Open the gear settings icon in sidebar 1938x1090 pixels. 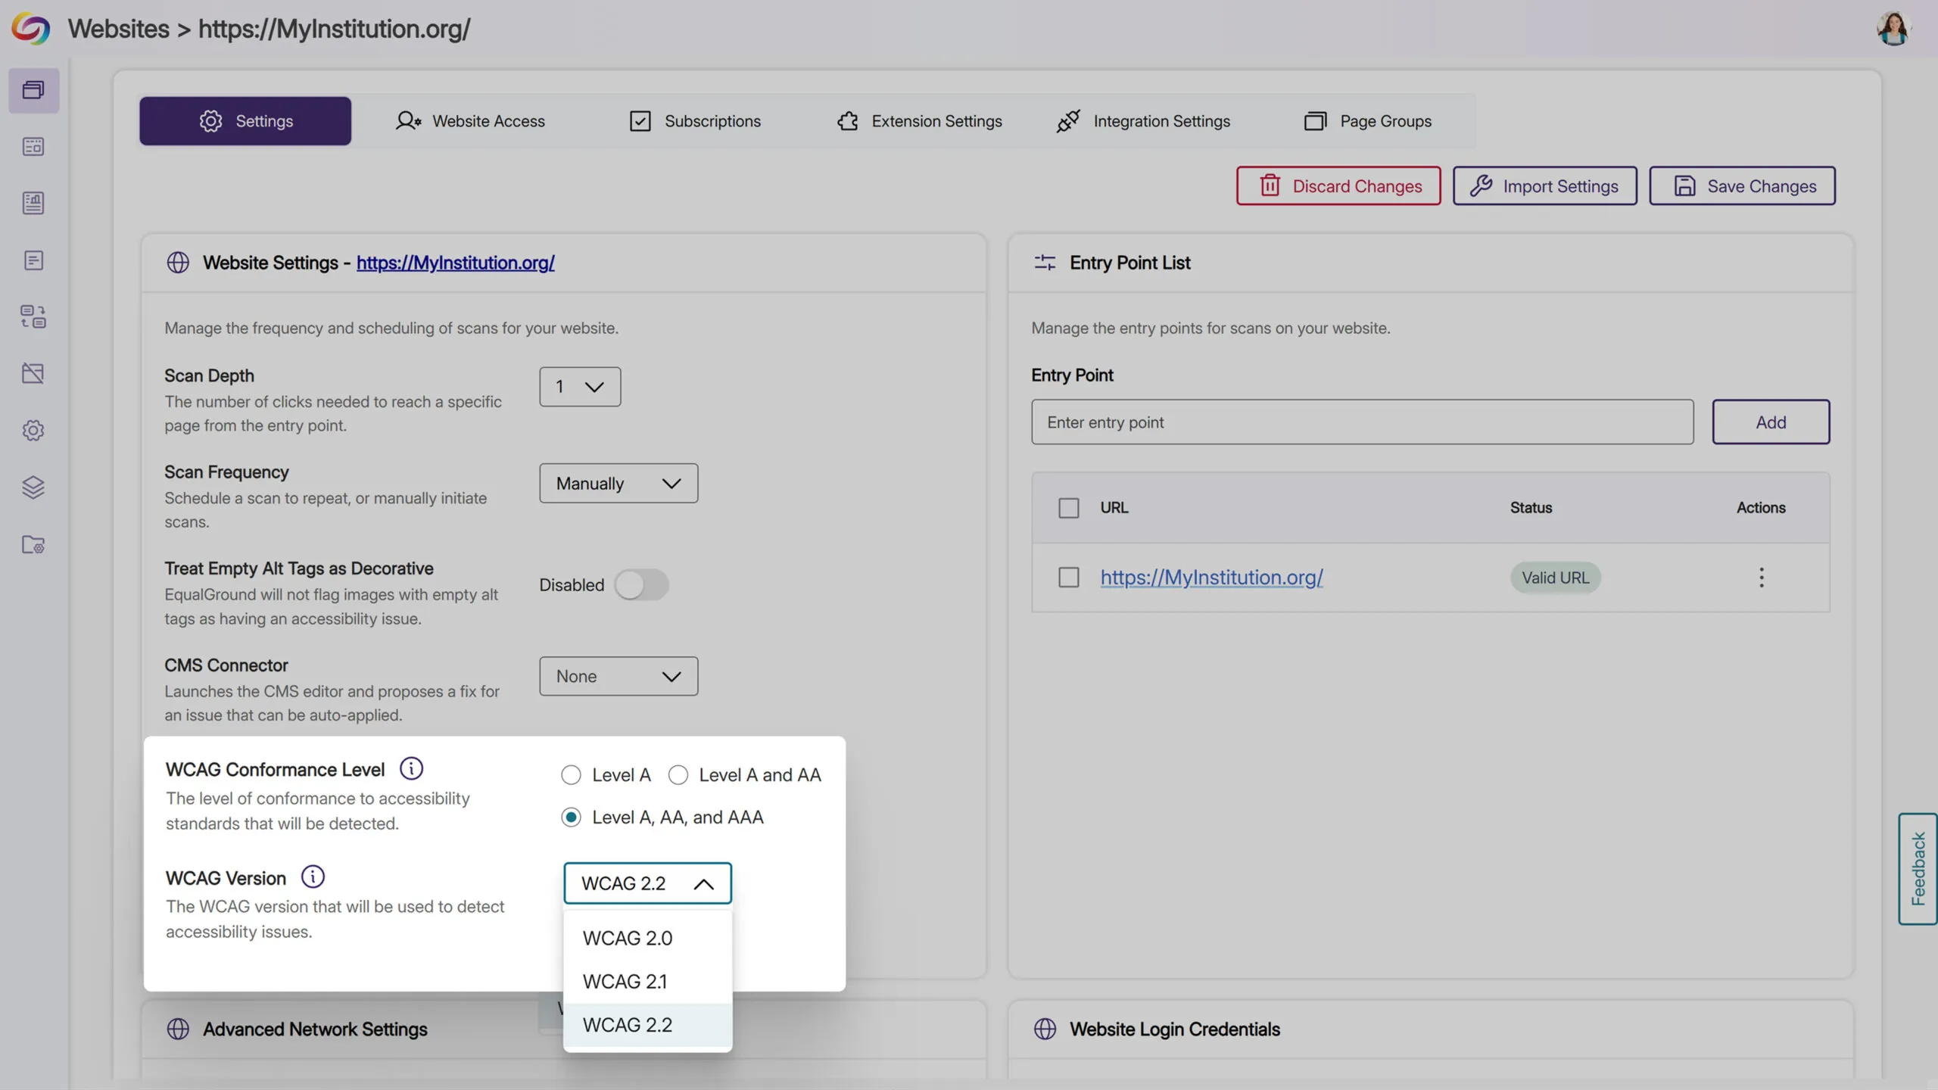(33, 431)
